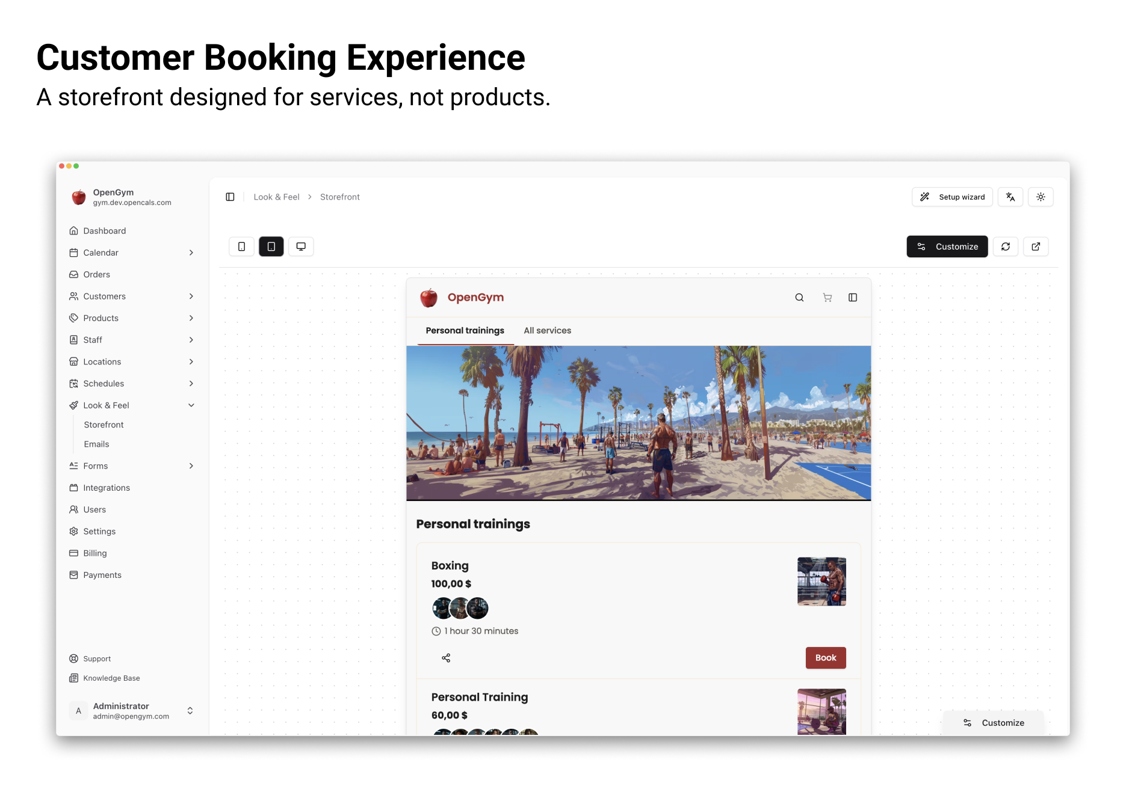Expand the Forms submenu chevron
The width and height of the screenshot is (1126, 798).
click(191, 466)
